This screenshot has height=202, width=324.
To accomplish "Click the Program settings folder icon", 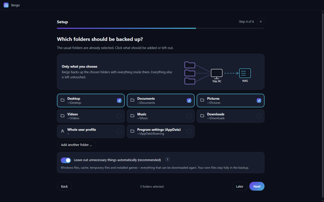I will 132,131.
